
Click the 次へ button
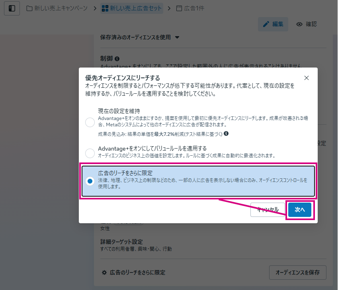(299, 210)
